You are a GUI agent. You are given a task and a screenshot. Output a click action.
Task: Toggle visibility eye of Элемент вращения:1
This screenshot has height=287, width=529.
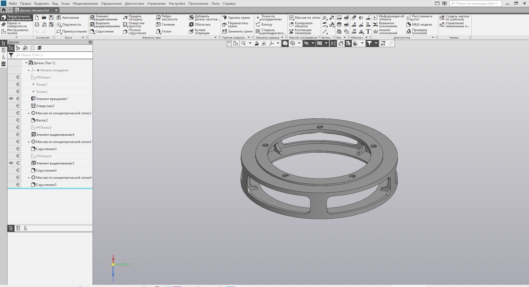(x=11, y=99)
